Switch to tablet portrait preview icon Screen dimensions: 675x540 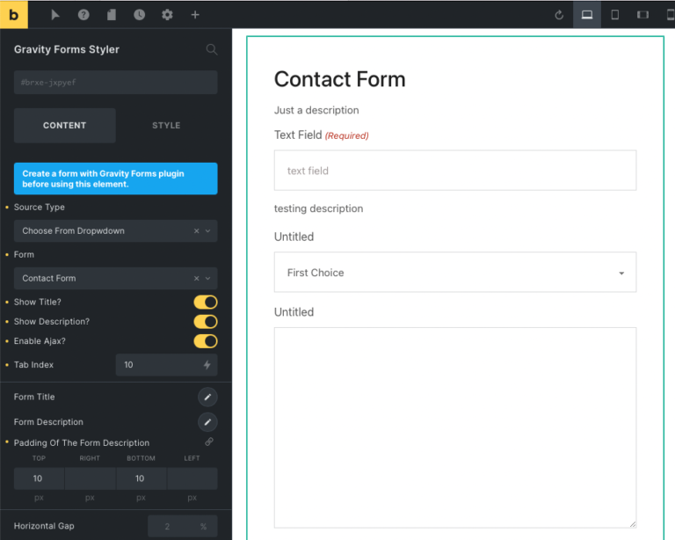click(x=614, y=15)
